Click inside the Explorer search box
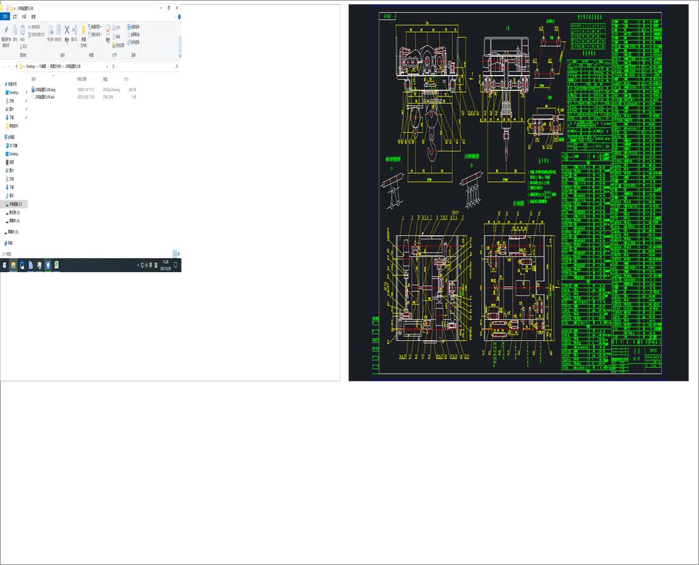Screen dimensions: 699x565 coord(149,66)
